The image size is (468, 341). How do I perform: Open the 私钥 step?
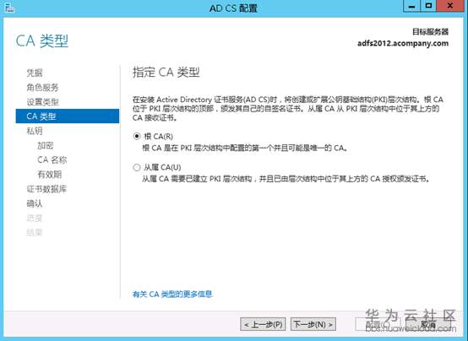[35, 131]
